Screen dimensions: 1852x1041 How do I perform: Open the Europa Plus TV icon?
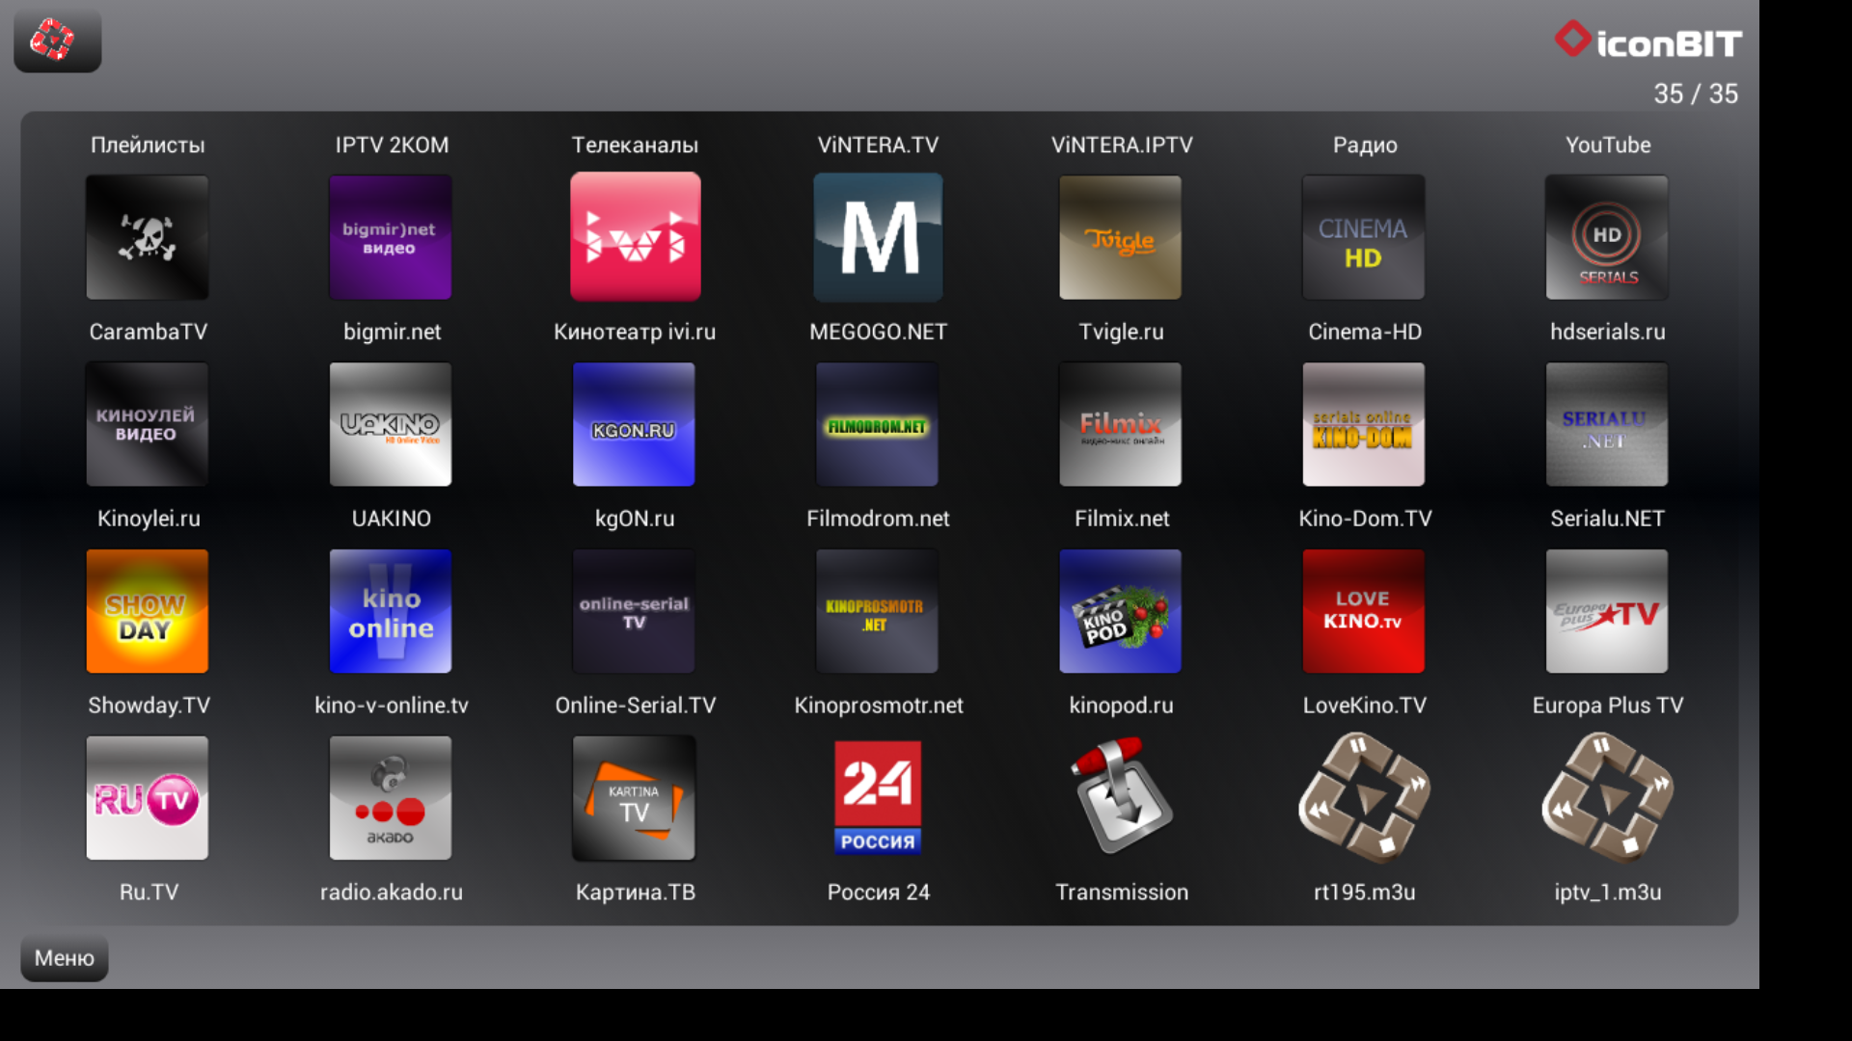tap(1606, 611)
